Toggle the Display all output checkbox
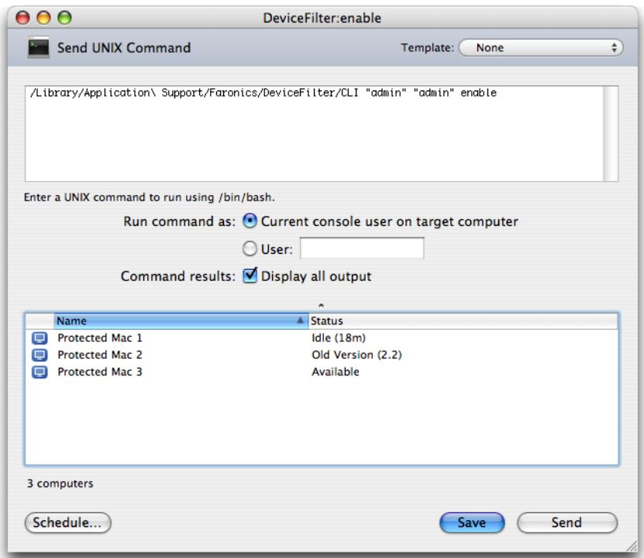644x558 pixels. coord(250,276)
